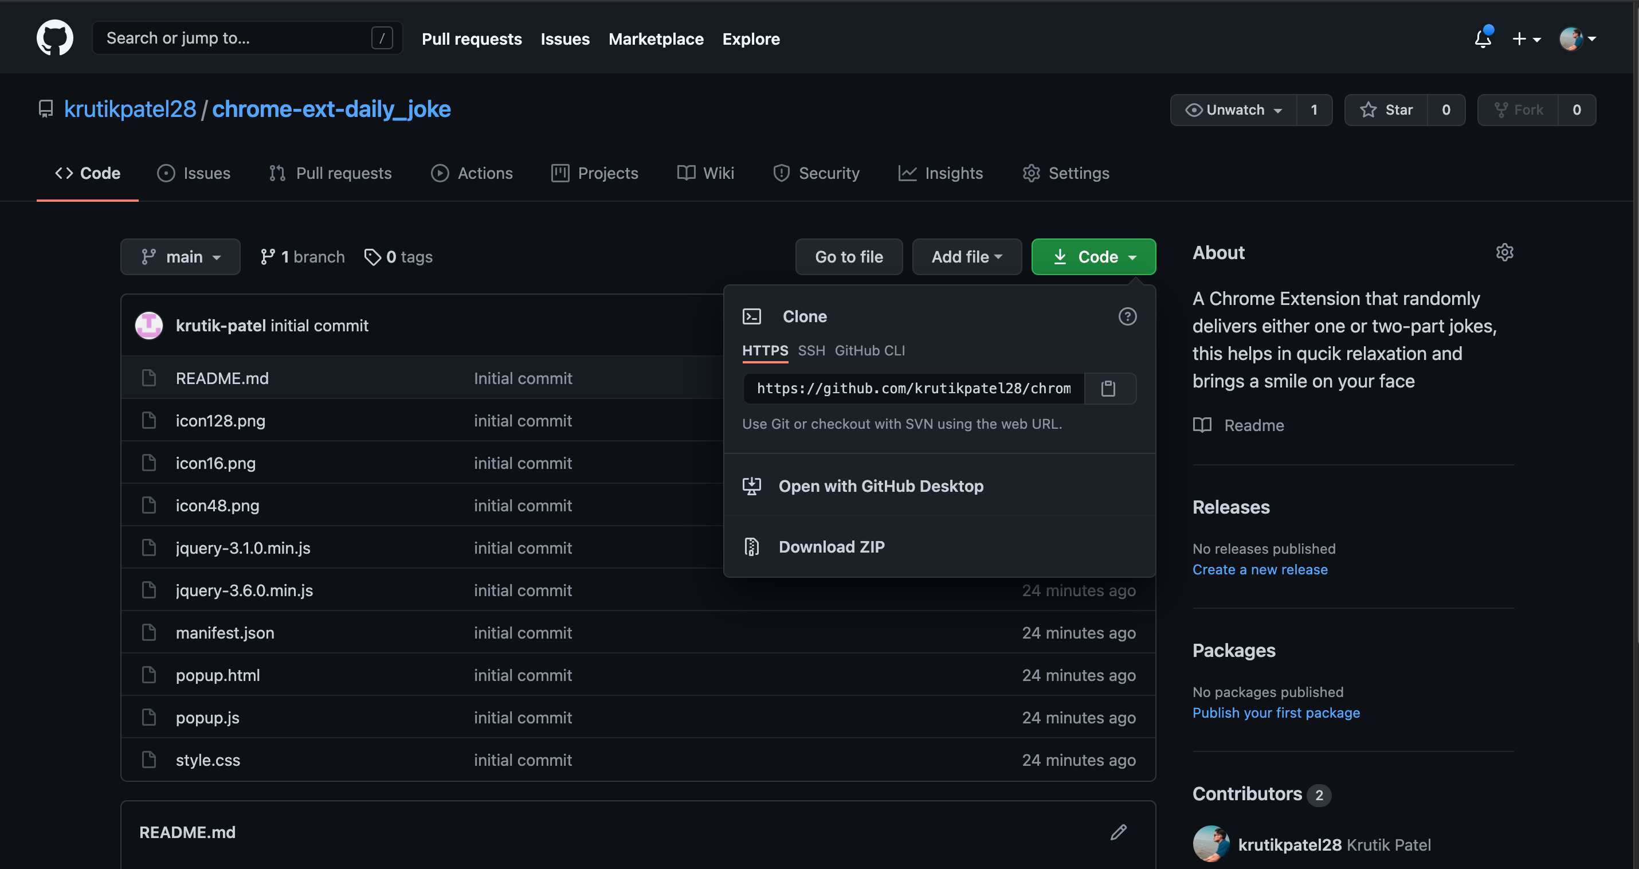Click Create a new release link

pyautogui.click(x=1259, y=570)
